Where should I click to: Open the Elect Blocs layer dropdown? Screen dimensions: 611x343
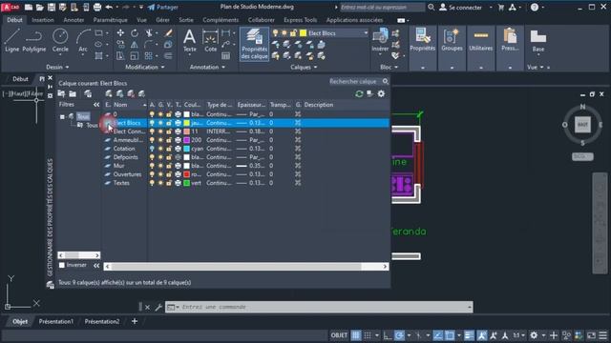tap(366, 33)
